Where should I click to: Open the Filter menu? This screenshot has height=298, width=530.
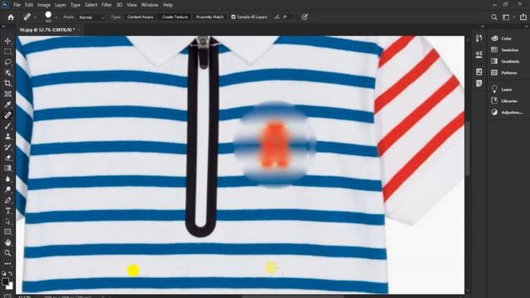(107, 5)
